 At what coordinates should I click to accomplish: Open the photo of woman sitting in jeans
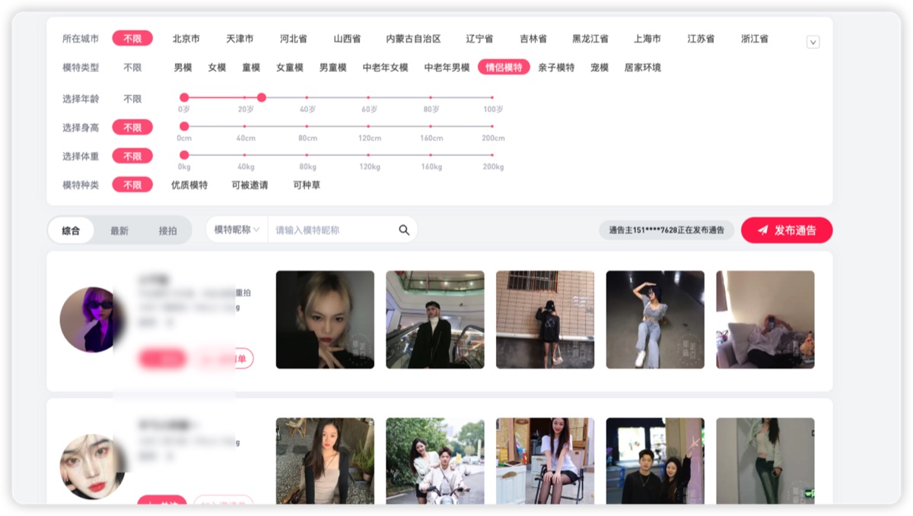click(655, 320)
